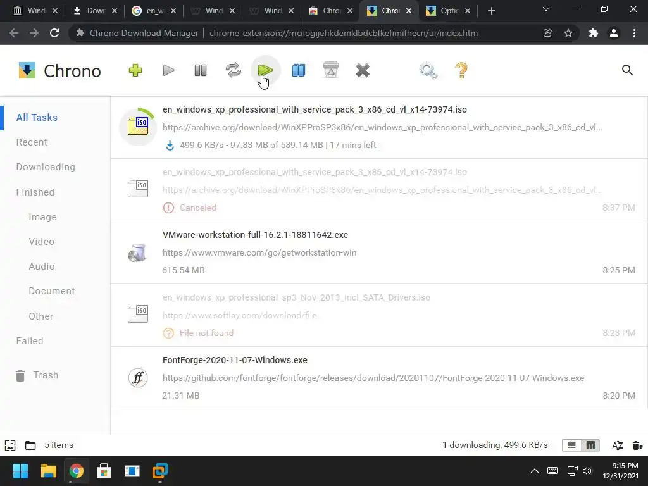Open Chrono options gears icon
The image size is (648, 486).
428,70
